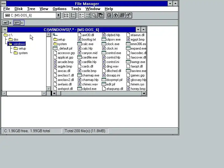Image resolution: width=224 pixels, height=168 pixels.
Task: Select the system folder in file list
Action: coord(60,44)
